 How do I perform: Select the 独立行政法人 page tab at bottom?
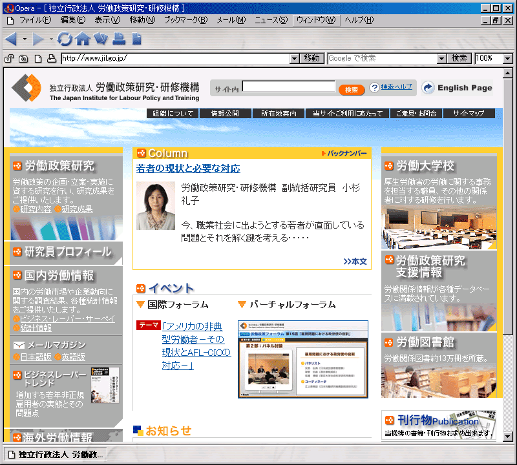pos(56,455)
